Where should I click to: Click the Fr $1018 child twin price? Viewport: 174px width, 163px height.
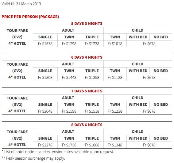[x=115, y=44]
